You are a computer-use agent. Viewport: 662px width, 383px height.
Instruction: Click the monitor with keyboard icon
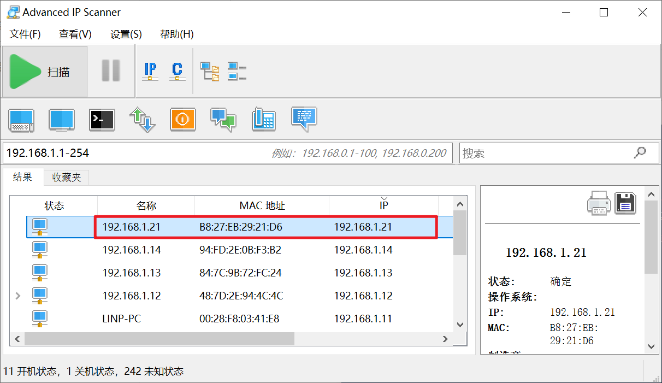click(x=21, y=120)
